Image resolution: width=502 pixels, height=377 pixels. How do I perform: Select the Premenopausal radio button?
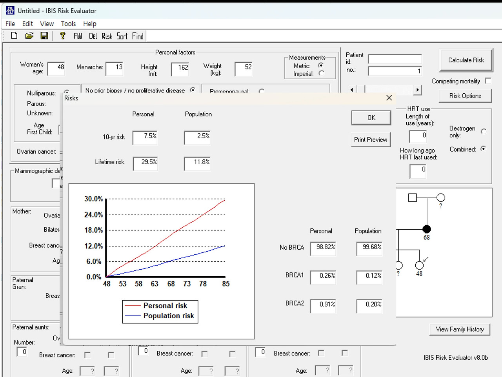coord(261,91)
